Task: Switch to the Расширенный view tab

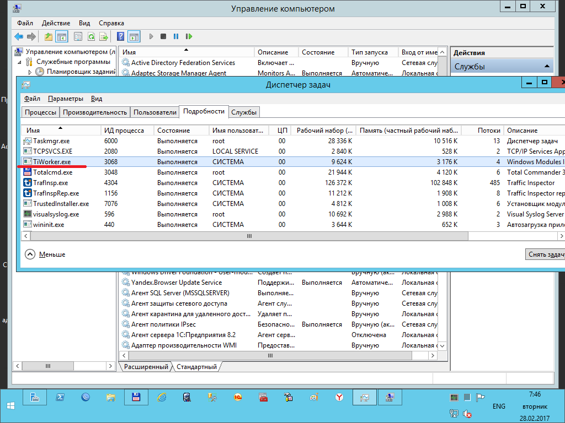Action: pyautogui.click(x=146, y=367)
